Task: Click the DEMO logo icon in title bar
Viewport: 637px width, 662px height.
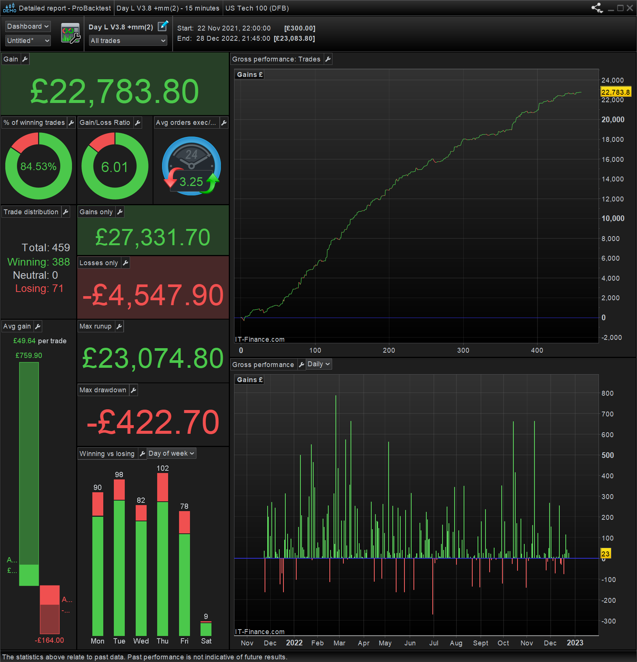Action: click(x=9, y=8)
